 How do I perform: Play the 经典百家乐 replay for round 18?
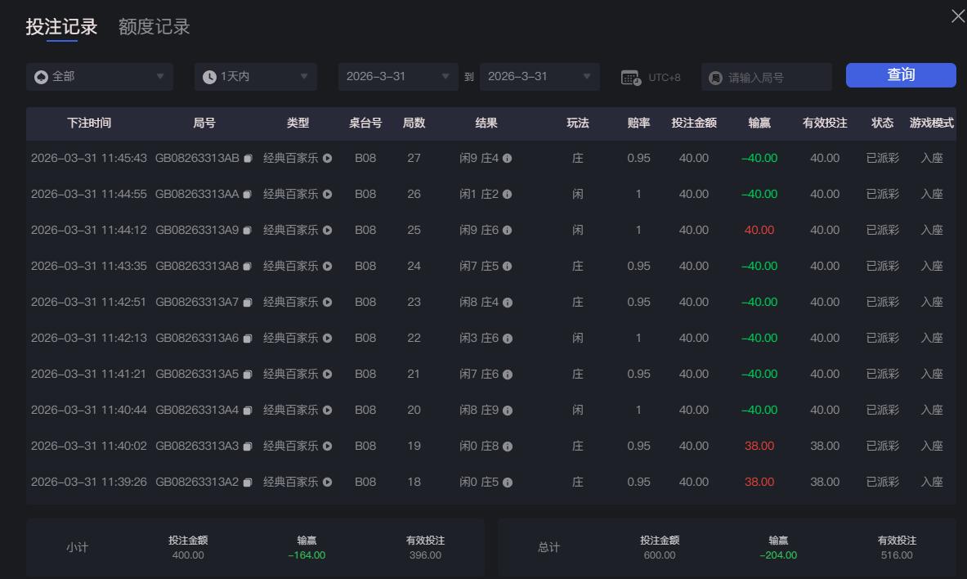click(x=326, y=482)
